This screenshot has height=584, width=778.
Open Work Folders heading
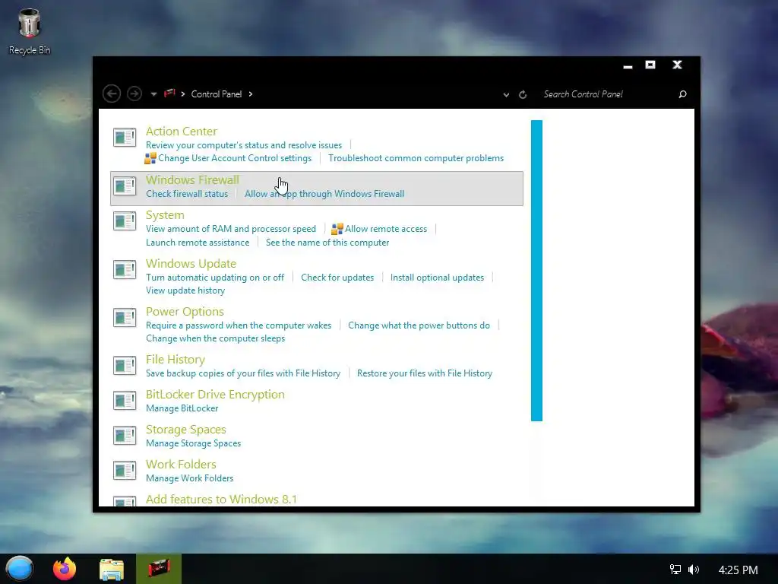(x=181, y=465)
